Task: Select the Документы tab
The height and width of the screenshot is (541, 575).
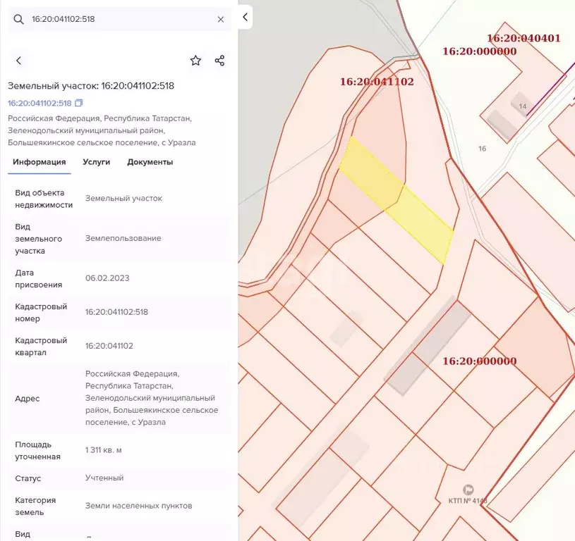Action: (150, 162)
